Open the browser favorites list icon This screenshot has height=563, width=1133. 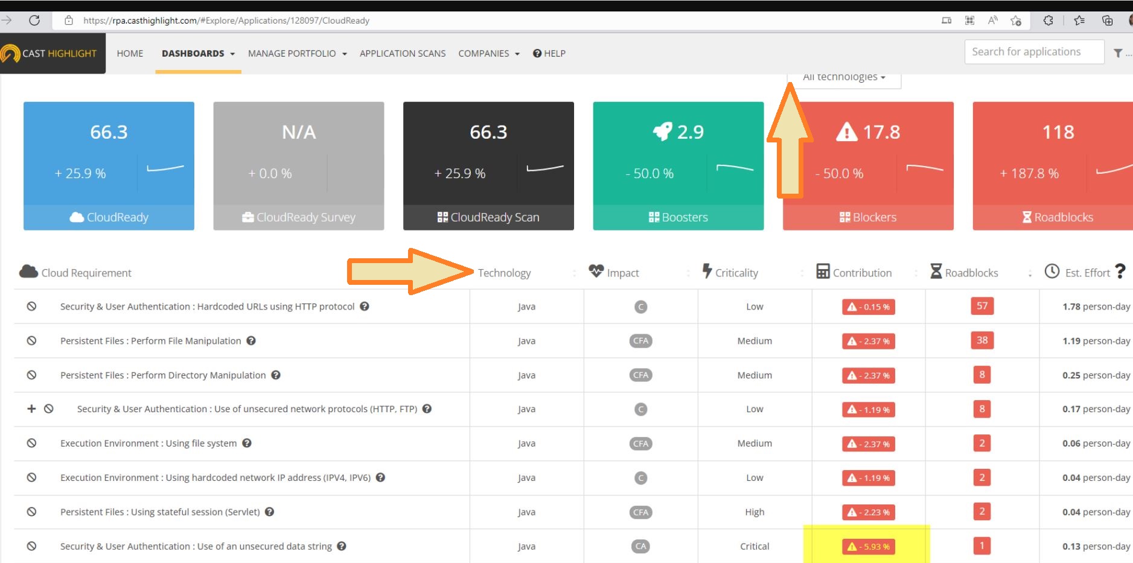[1079, 21]
